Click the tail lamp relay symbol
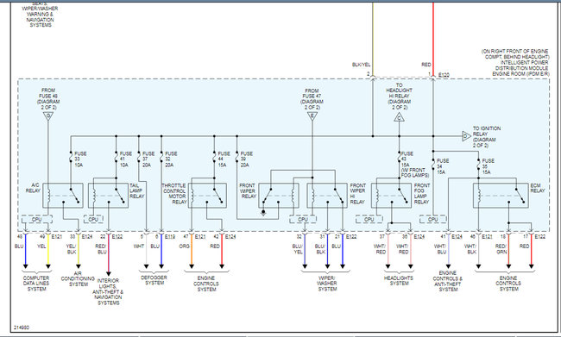This screenshot has width=561, height=337. click(x=109, y=196)
